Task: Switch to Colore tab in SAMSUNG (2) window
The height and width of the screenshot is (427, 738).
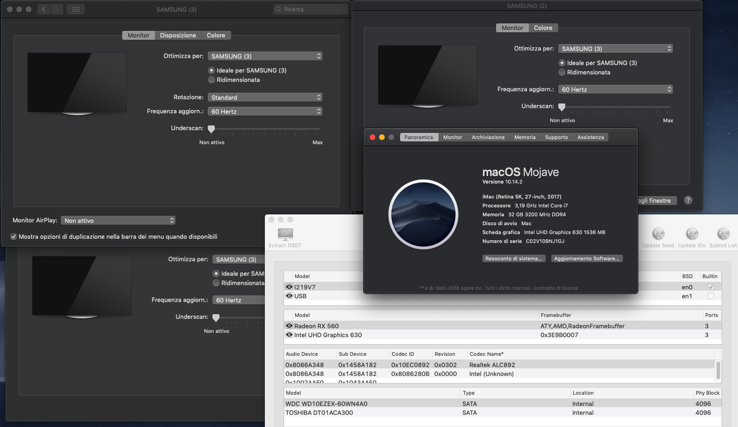Action: point(543,28)
